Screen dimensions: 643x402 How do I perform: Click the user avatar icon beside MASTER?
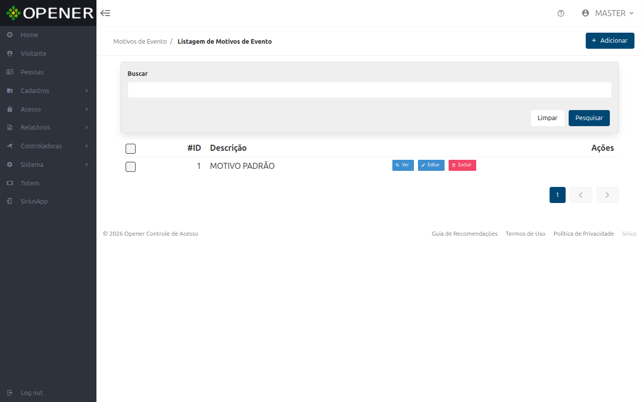[x=585, y=13]
